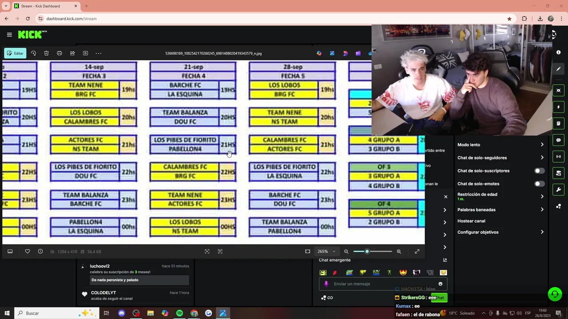Open Clipchamp app icon in Photos toolbar

(358, 53)
